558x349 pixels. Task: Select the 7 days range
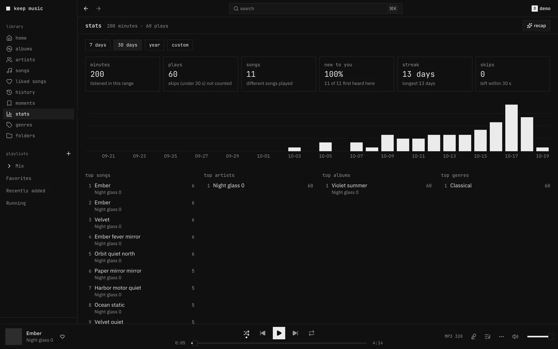tap(98, 45)
